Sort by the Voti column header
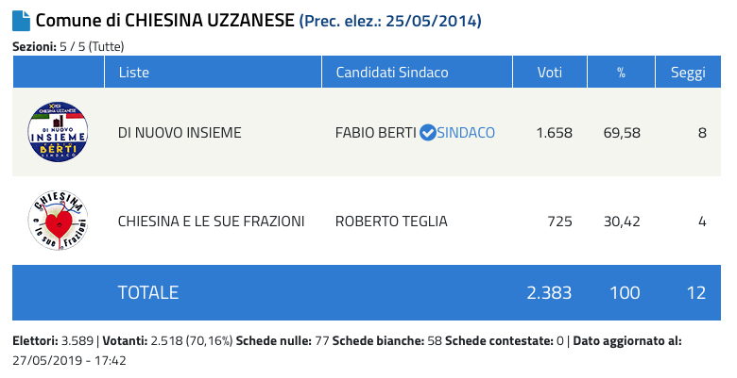Viewport: 737px width, 378px height. tap(550, 72)
